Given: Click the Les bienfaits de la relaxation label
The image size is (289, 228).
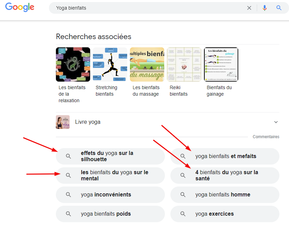Looking at the screenshot, I should pos(72,94).
